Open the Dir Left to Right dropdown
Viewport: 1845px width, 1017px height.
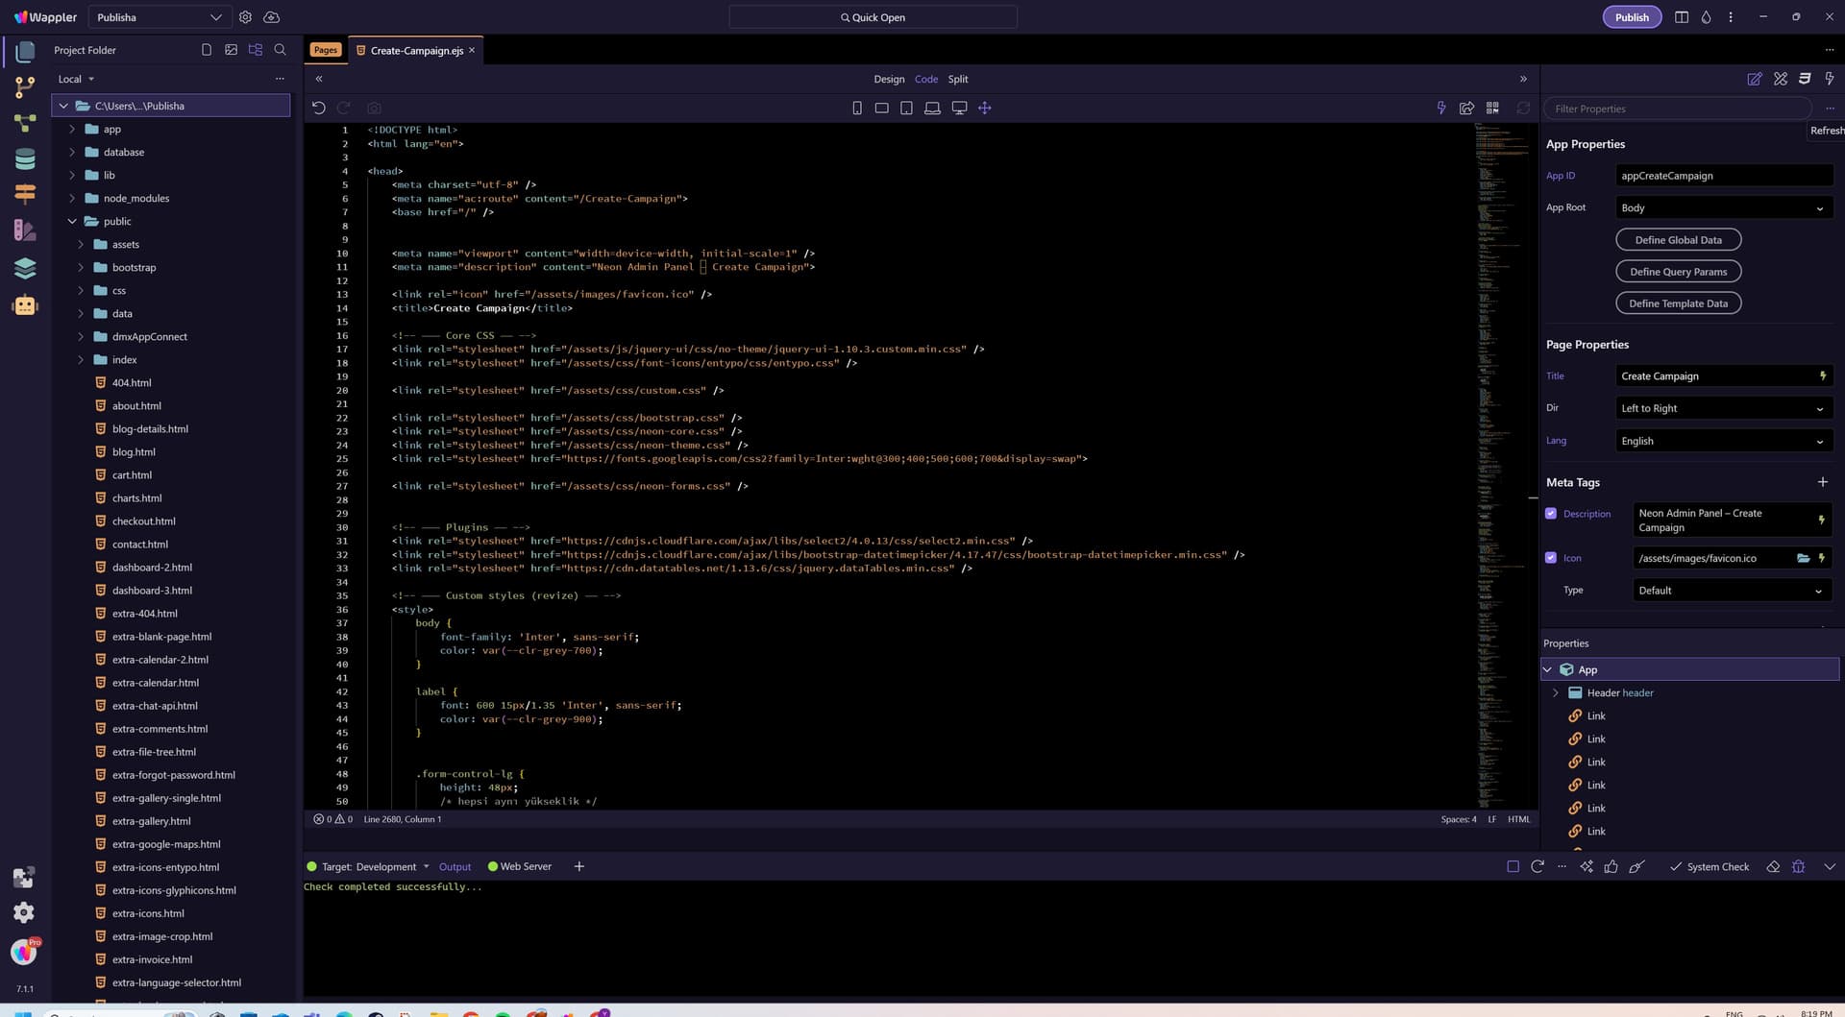pos(1724,409)
